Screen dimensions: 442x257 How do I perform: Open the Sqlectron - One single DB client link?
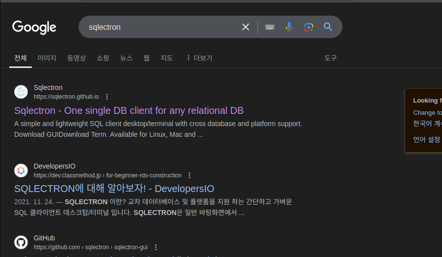tap(129, 110)
